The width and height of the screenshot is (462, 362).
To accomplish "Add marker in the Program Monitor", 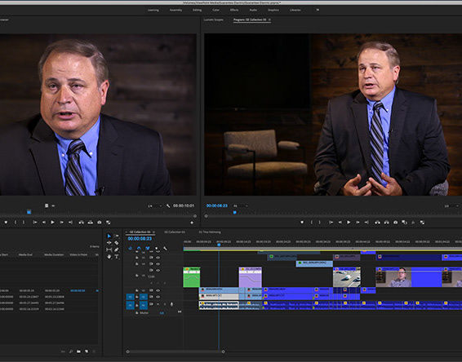I will click(x=302, y=223).
